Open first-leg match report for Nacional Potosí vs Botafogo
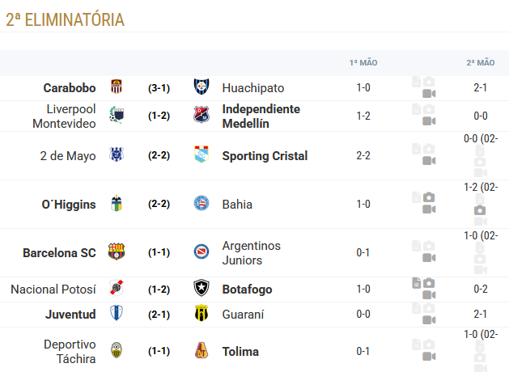Screen dimensions: 509x372 click(416, 283)
